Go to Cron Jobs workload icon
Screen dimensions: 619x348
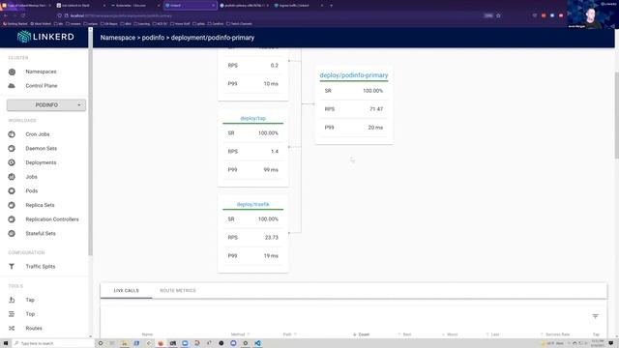(x=12, y=134)
